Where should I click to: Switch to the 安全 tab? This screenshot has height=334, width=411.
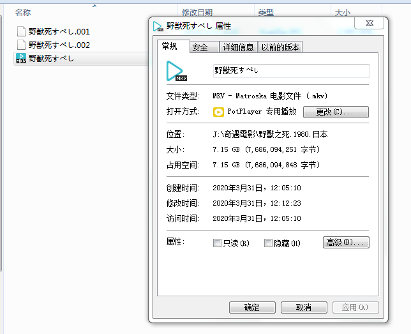(x=200, y=47)
